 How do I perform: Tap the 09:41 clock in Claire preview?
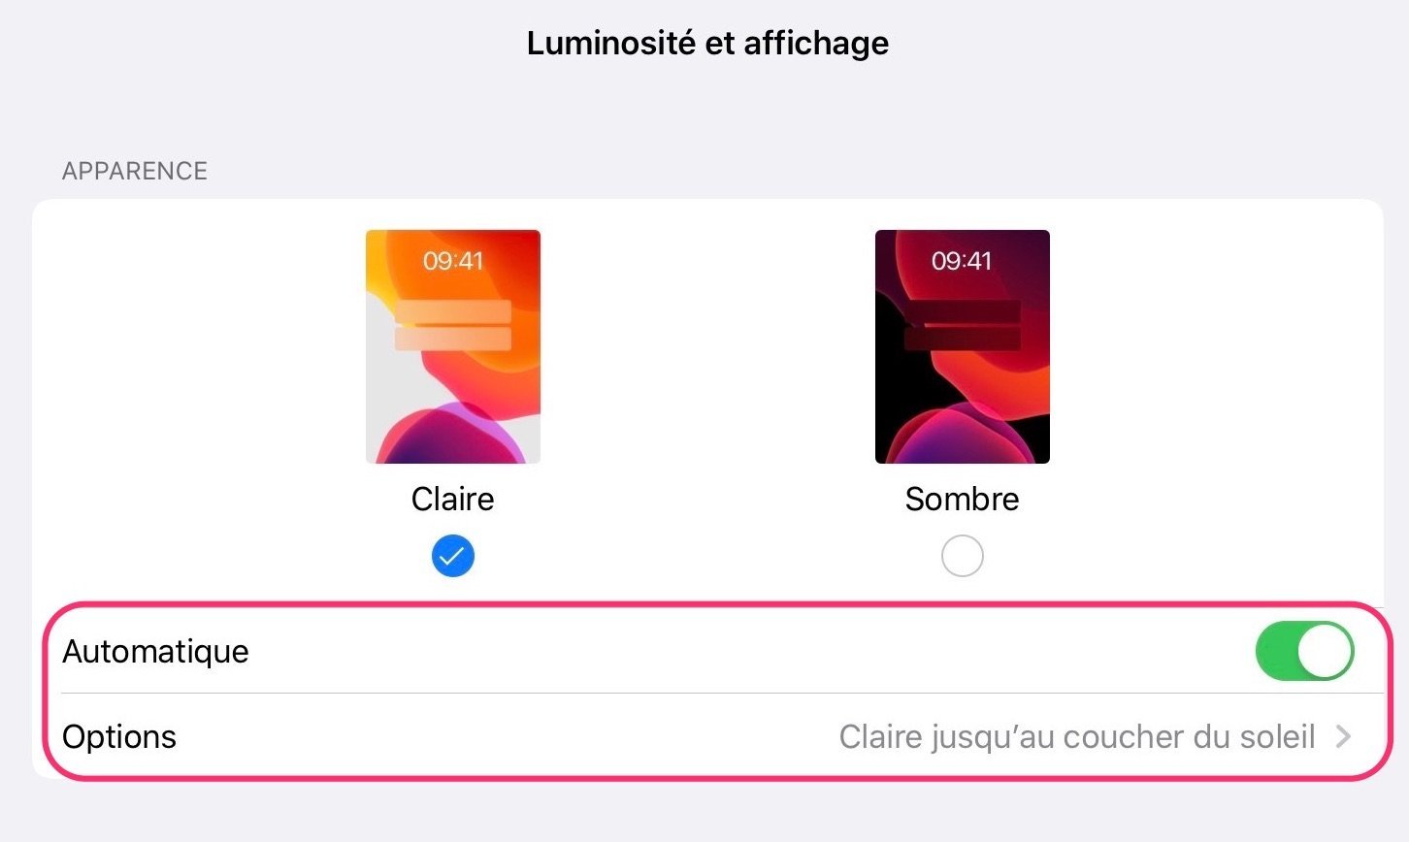[x=452, y=260]
